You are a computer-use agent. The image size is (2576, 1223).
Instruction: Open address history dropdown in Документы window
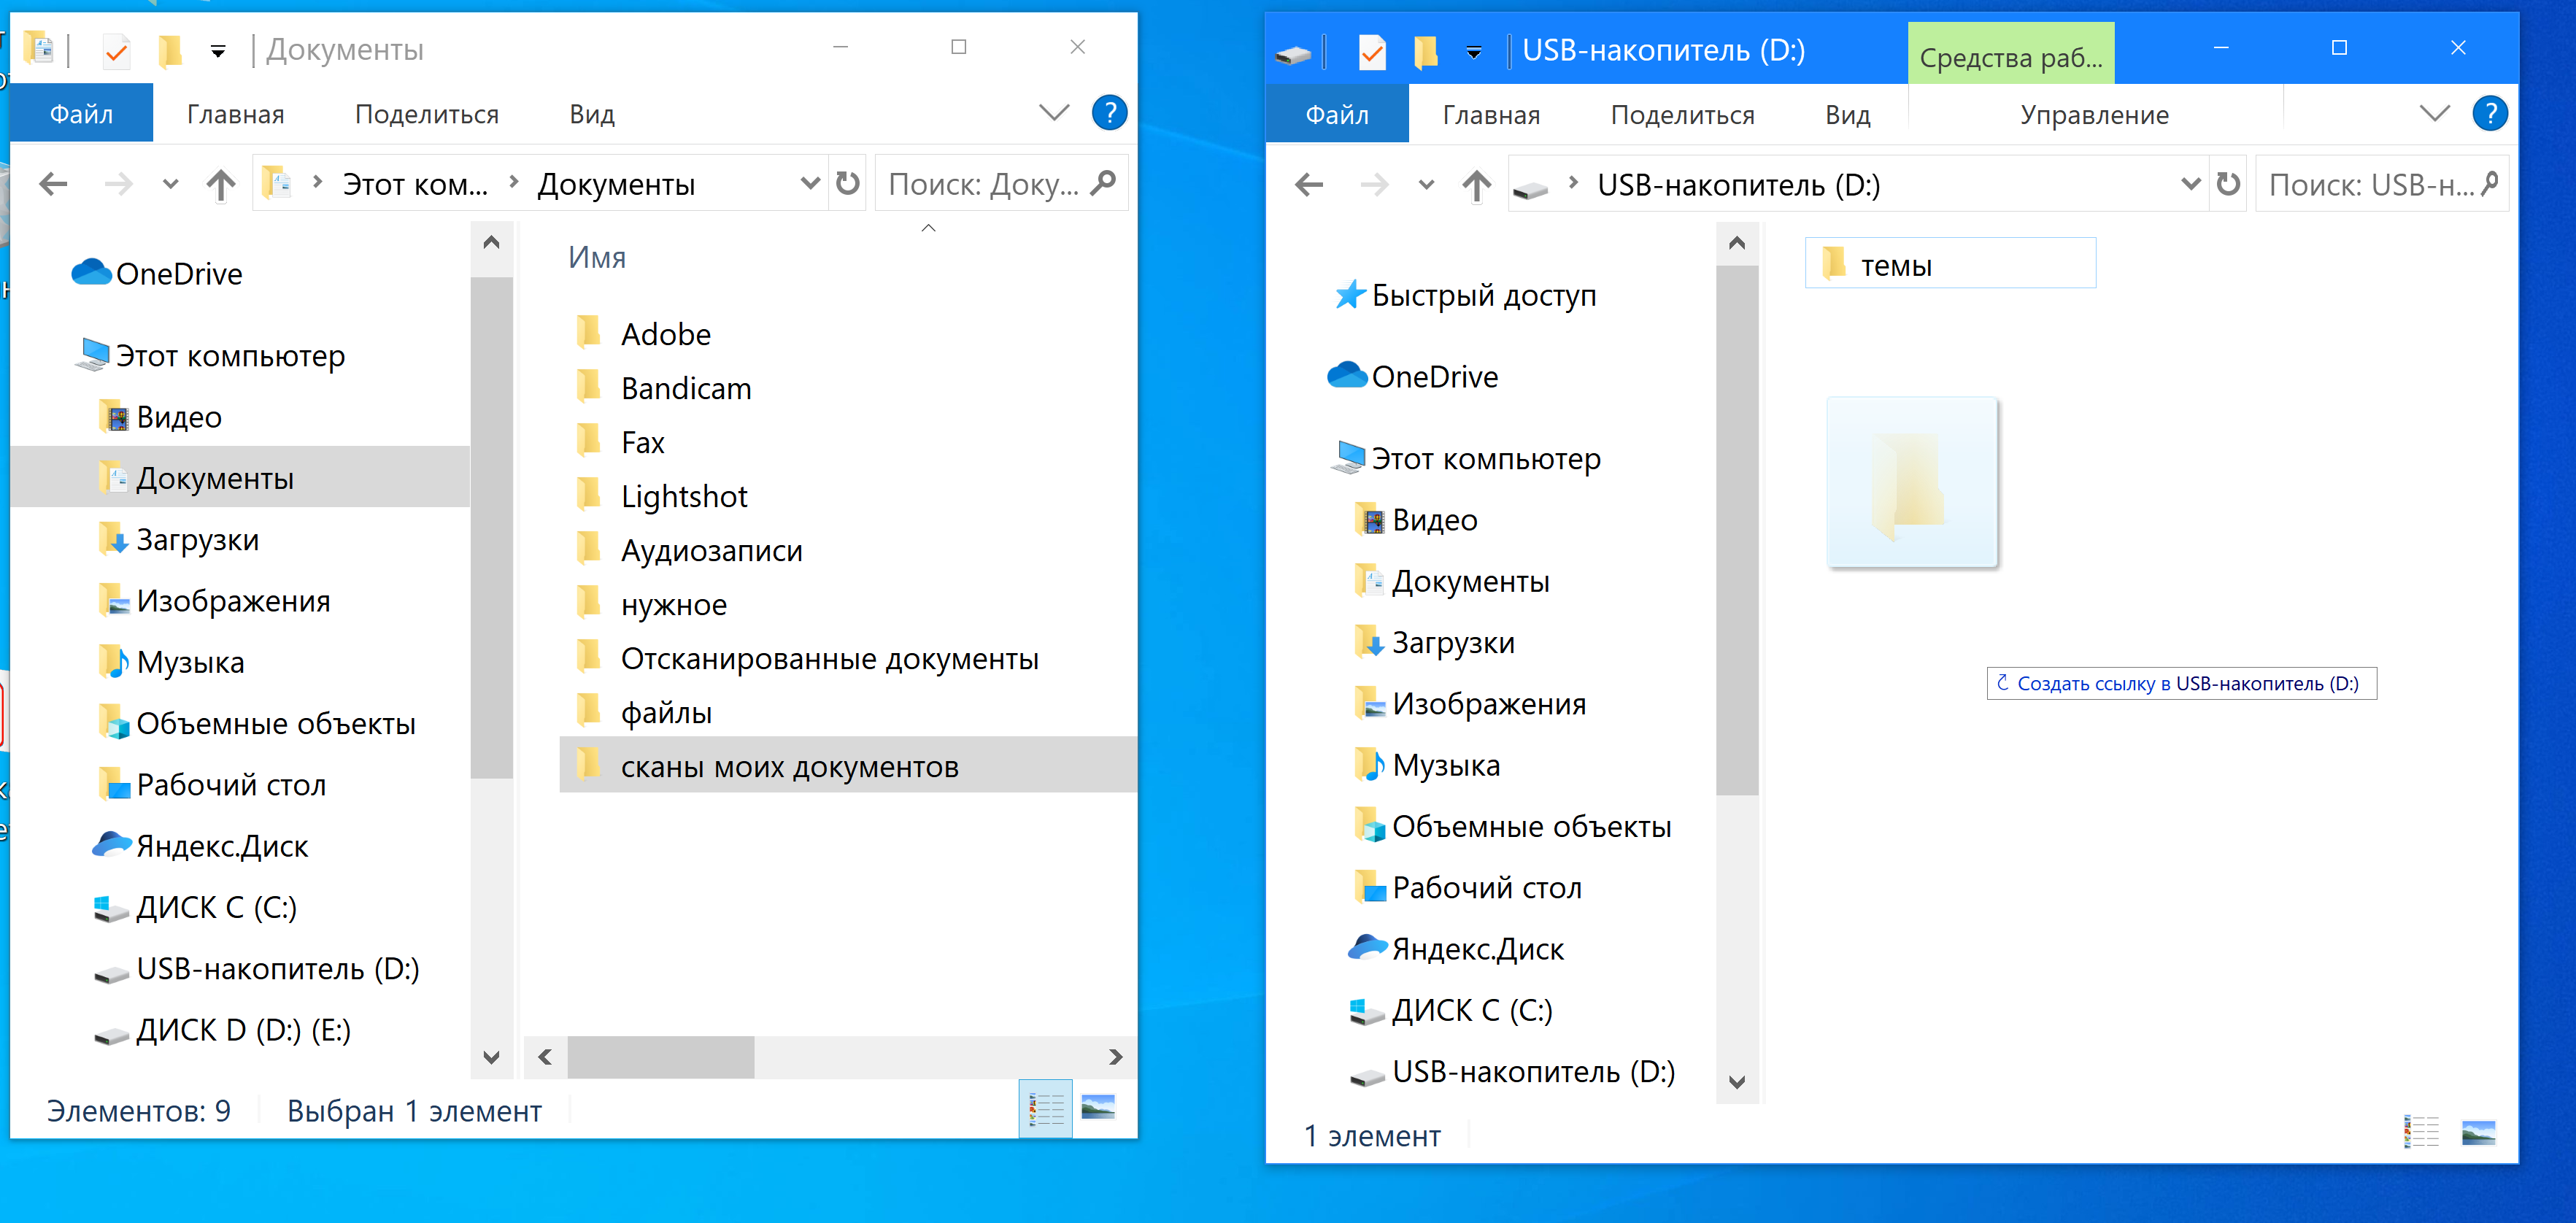[x=810, y=184]
